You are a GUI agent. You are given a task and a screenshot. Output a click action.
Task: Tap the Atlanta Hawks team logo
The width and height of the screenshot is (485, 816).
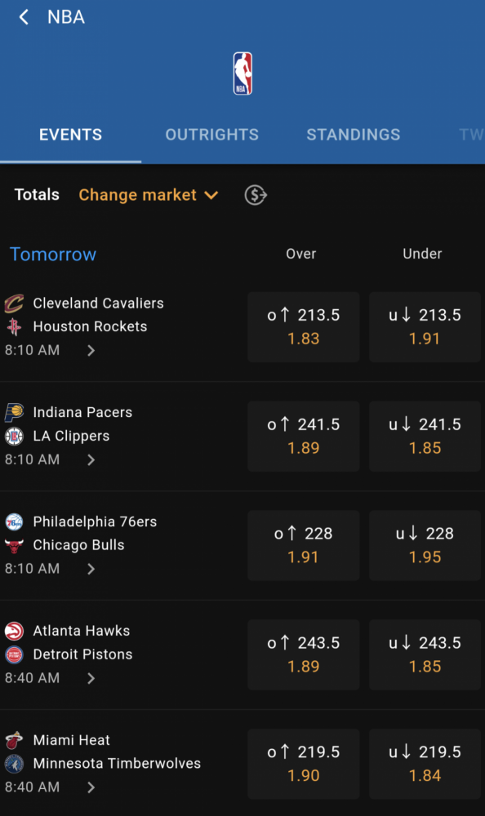(14, 631)
